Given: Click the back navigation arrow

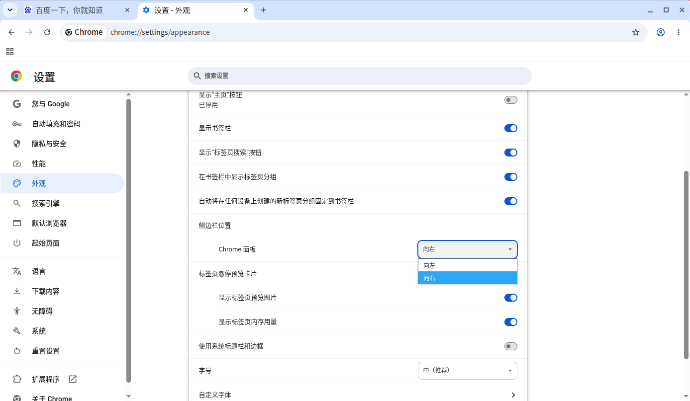Looking at the screenshot, I should (11, 32).
